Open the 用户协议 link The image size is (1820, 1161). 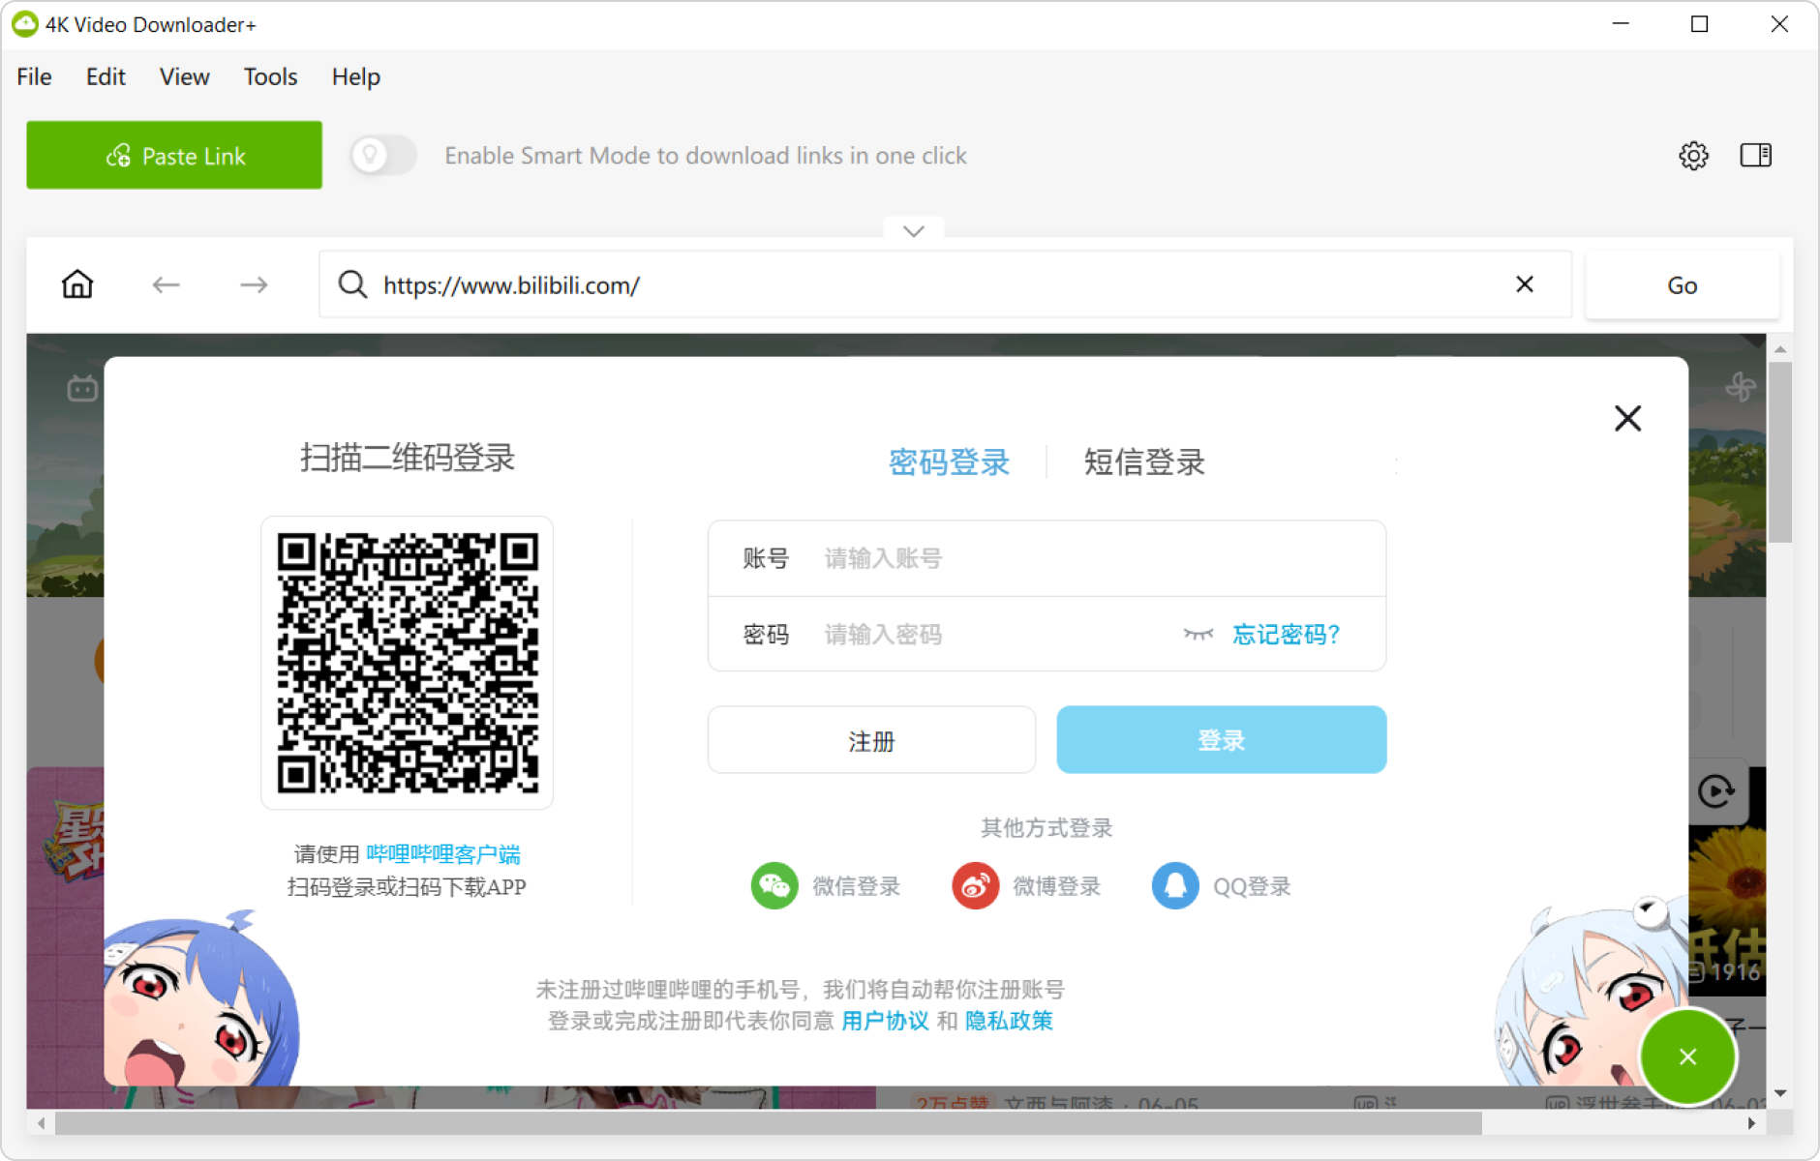tap(885, 1021)
